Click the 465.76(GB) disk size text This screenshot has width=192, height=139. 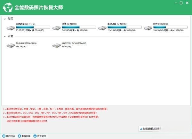tap(21, 47)
